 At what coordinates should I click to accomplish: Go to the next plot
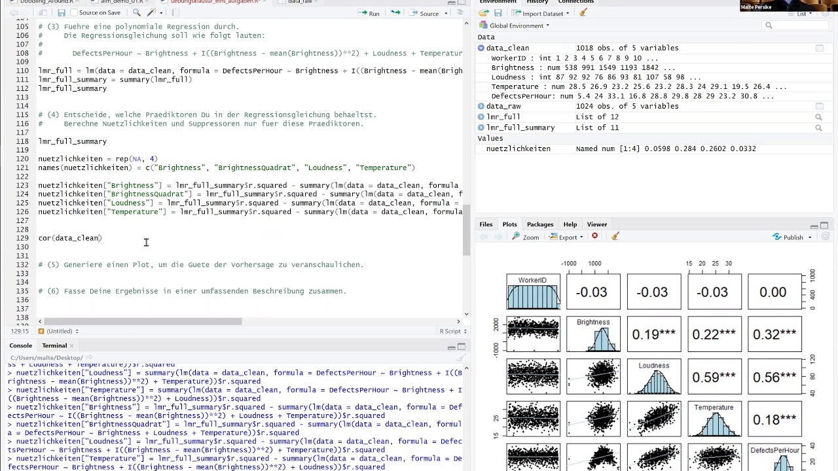[499, 237]
